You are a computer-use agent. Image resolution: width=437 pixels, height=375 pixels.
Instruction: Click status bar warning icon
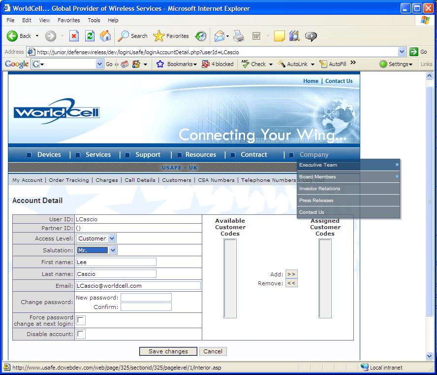(x=7, y=367)
